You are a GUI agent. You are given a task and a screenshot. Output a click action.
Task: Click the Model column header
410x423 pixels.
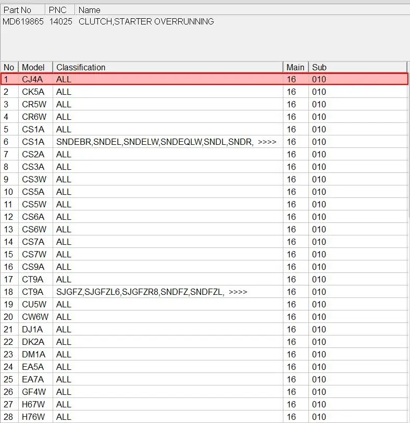coord(35,67)
